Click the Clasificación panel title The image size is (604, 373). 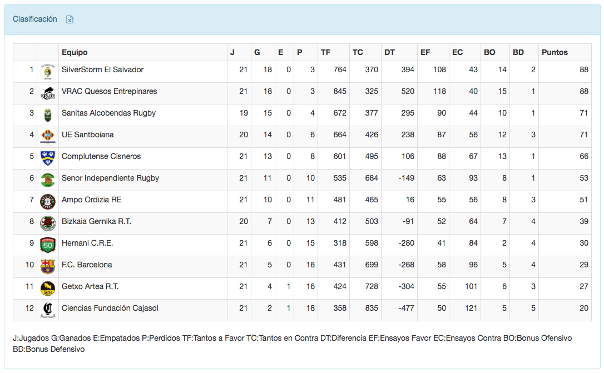[35, 19]
